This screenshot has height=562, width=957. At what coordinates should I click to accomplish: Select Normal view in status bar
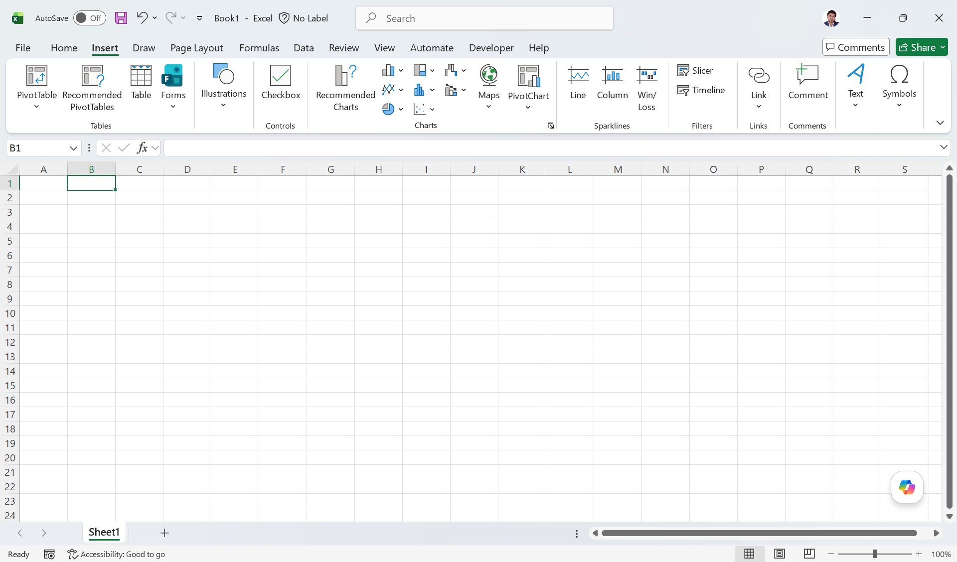[x=749, y=554]
